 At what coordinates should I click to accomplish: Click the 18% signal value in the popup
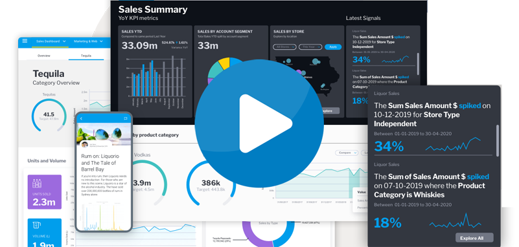tap(387, 222)
